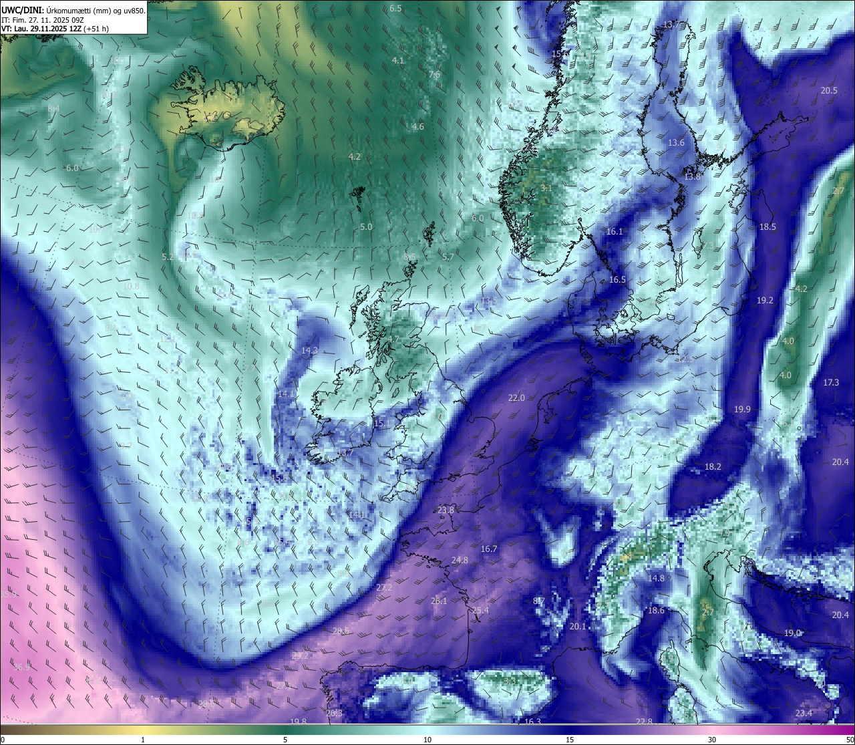
Task: Click the 18.5 value on the map
Action: click(x=767, y=227)
